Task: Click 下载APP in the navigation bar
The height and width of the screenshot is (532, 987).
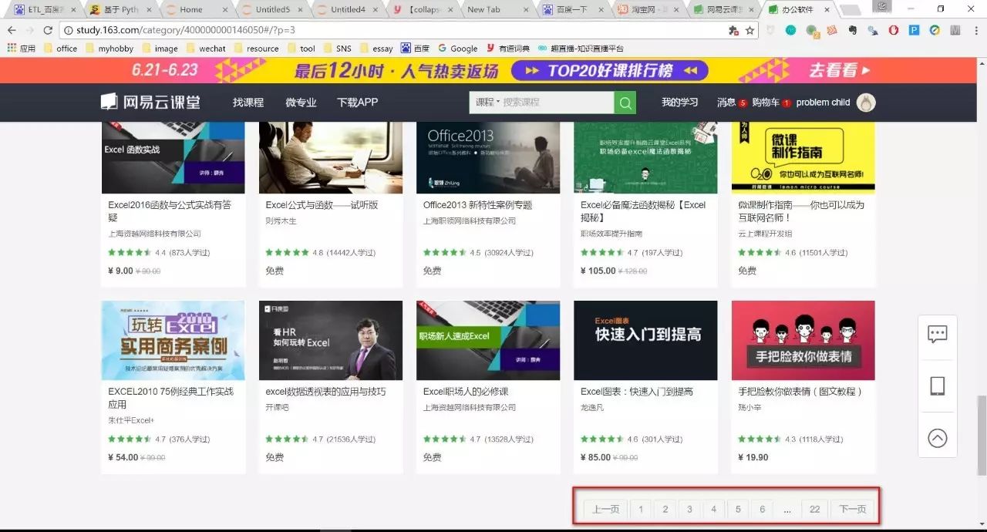Action: tap(357, 103)
